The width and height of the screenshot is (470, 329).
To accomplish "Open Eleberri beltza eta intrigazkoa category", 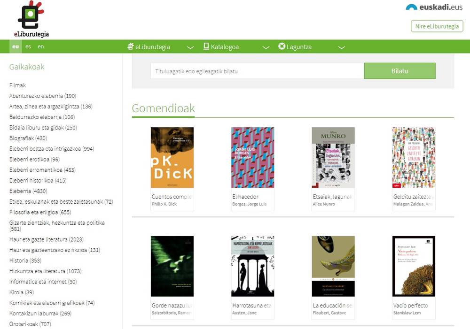I will tap(52, 149).
